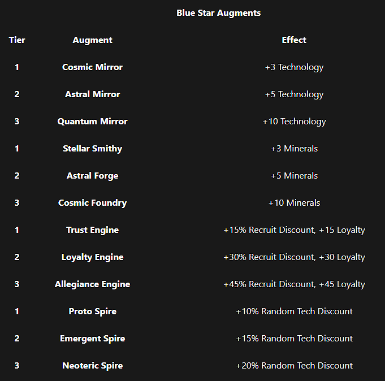The width and height of the screenshot is (385, 381).
Task: Click the +10 Technology effect cell
Action: 294,122
